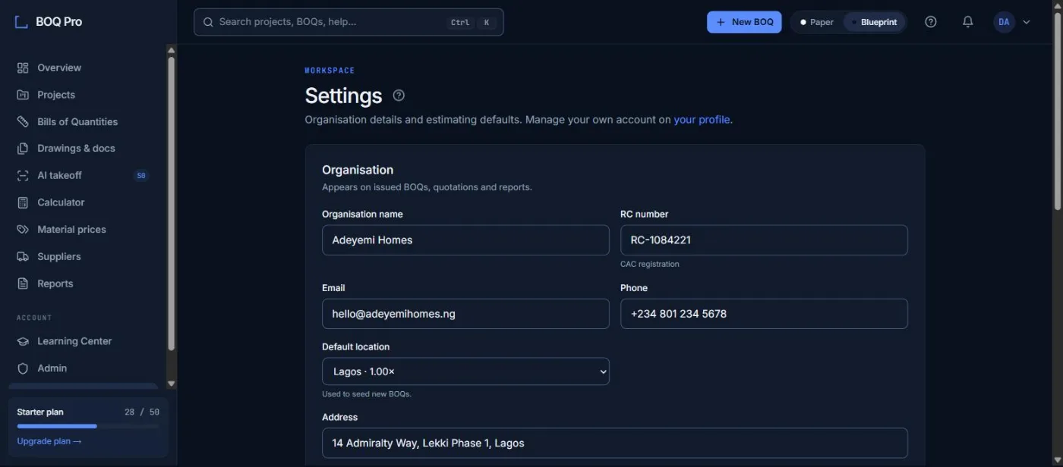Click the sidebar scrollbar down arrow

point(171,384)
